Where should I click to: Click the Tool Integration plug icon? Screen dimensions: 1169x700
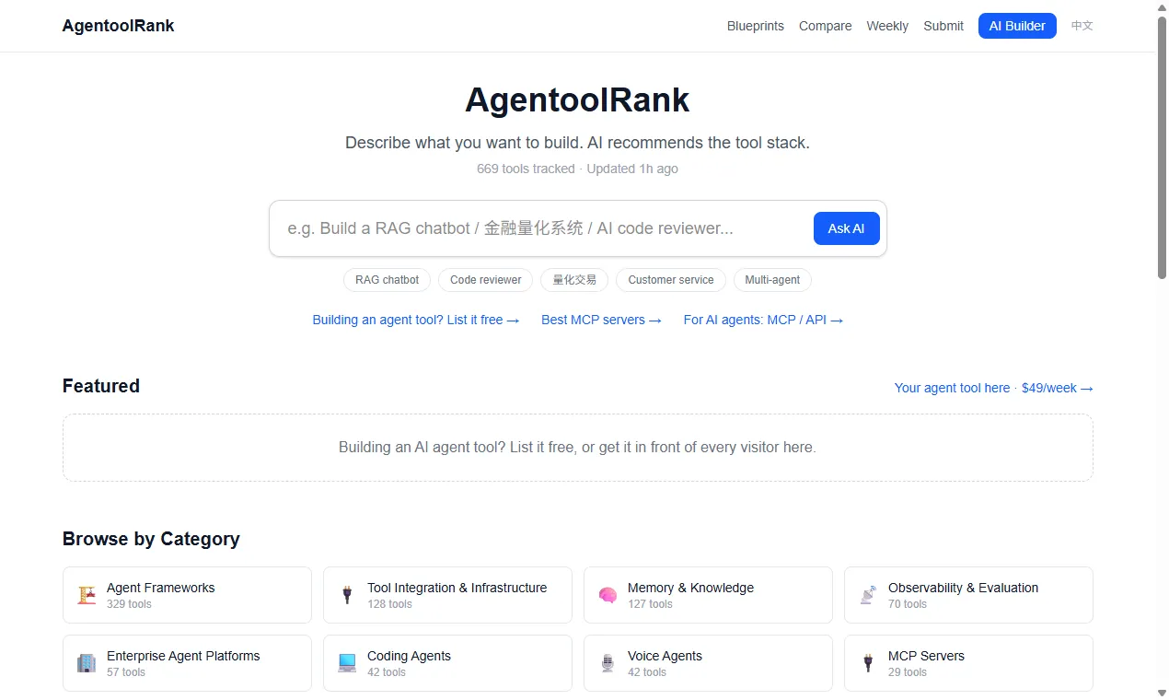tap(347, 595)
